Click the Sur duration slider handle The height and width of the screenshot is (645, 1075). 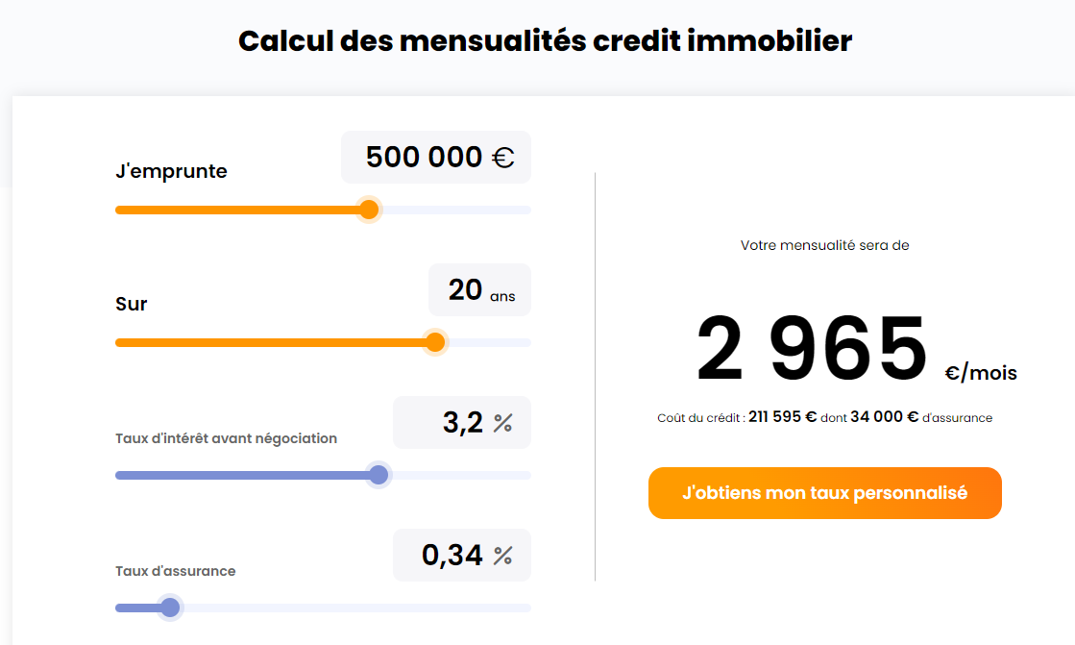(435, 342)
